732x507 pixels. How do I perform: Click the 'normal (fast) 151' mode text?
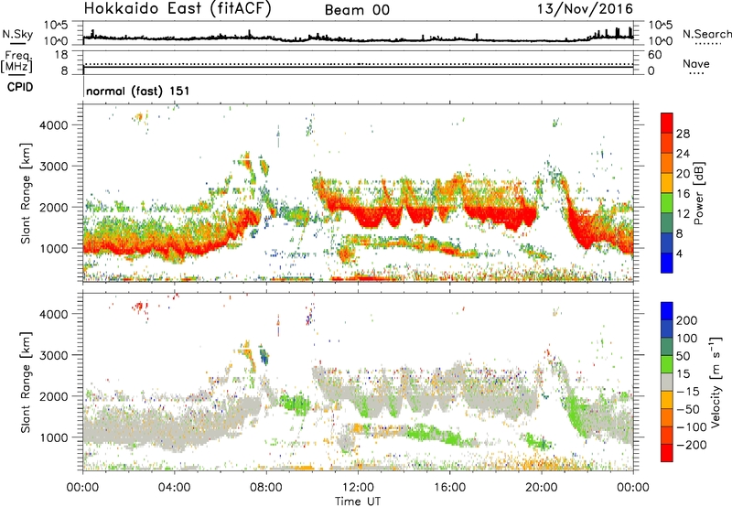click(138, 91)
